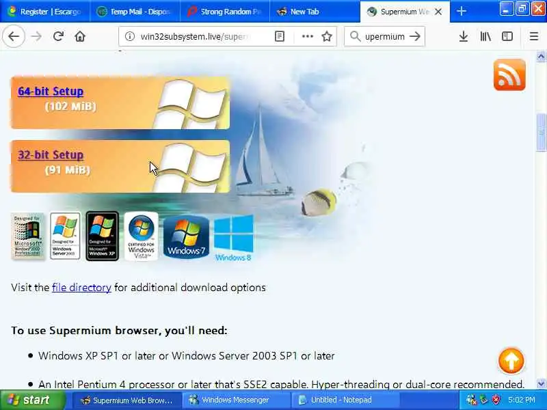Open the orange RSS feed icon
The height and width of the screenshot is (410, 547).
coord(509,74)
